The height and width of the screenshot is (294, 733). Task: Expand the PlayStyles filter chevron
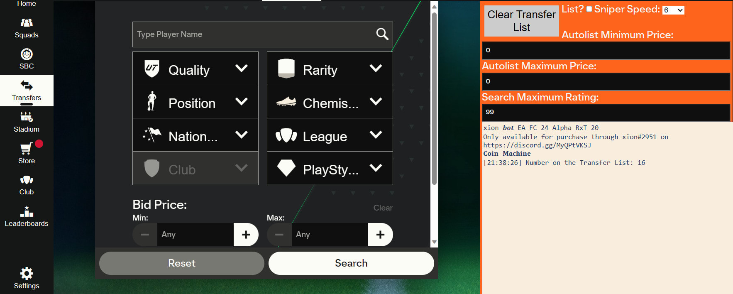tap(376, 168)
